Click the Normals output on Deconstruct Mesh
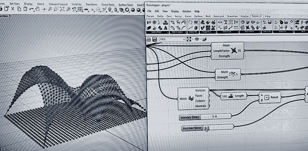Image resolution: width=308 pixels, height=151 pixels. (x=201, y=106)
